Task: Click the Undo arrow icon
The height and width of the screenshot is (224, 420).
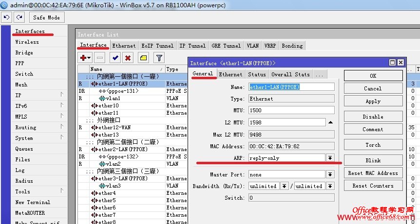Action: point(6,17)
